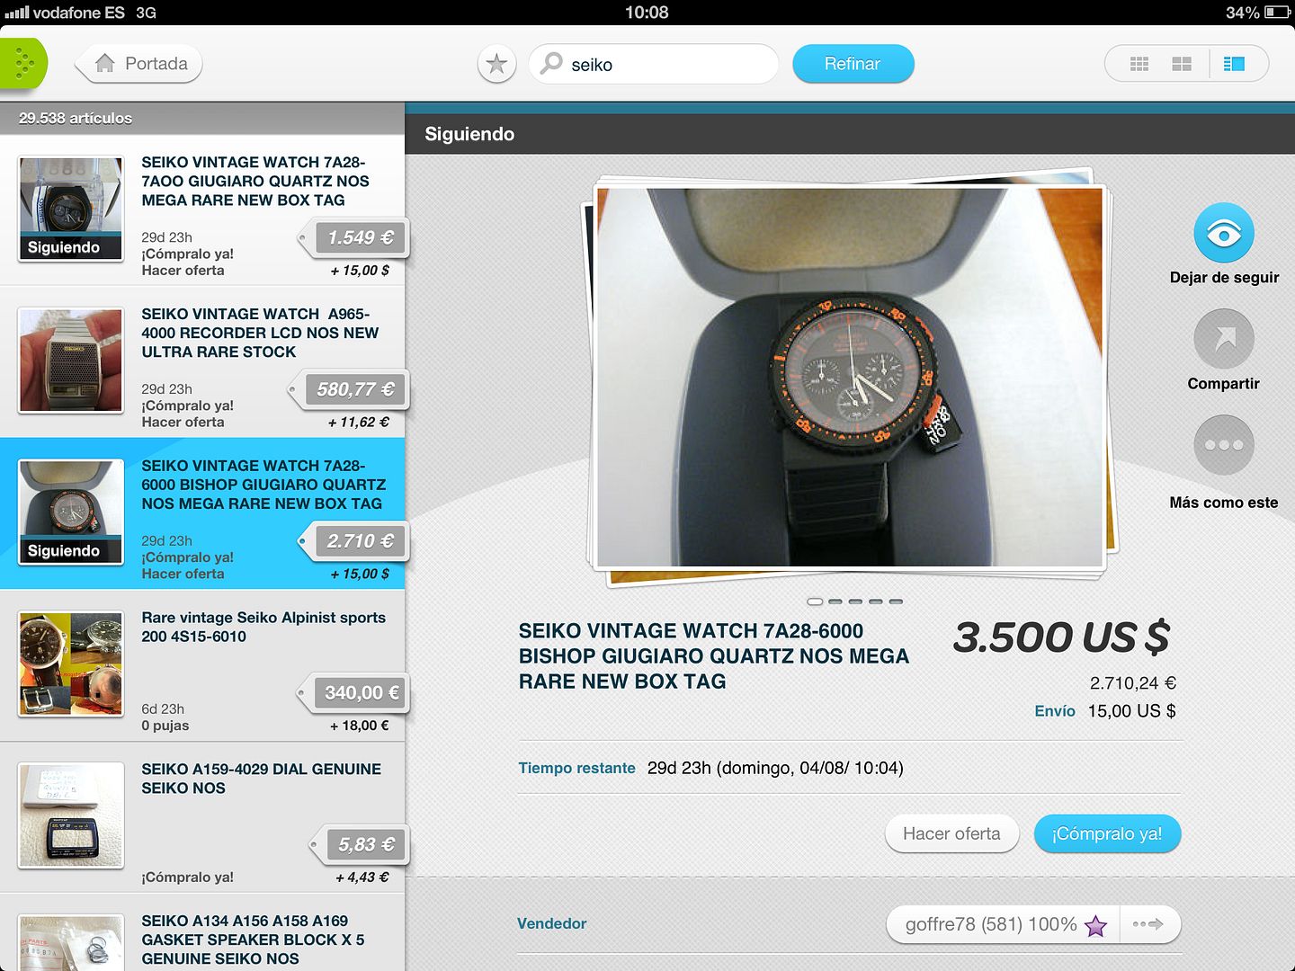Open 7A28-7A00 Giugiaro listing
This screenshot has width=1295, height=971.
click(x=202, y=210)
